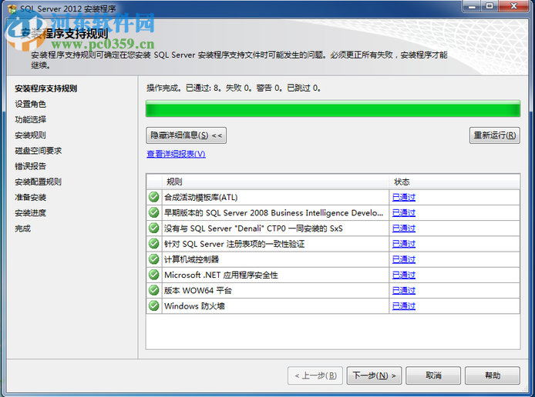Click the check icon beside the Denali CTP0 SxS rule
The height and width of the screenshot is (397, 535).
tap(154, 229)
